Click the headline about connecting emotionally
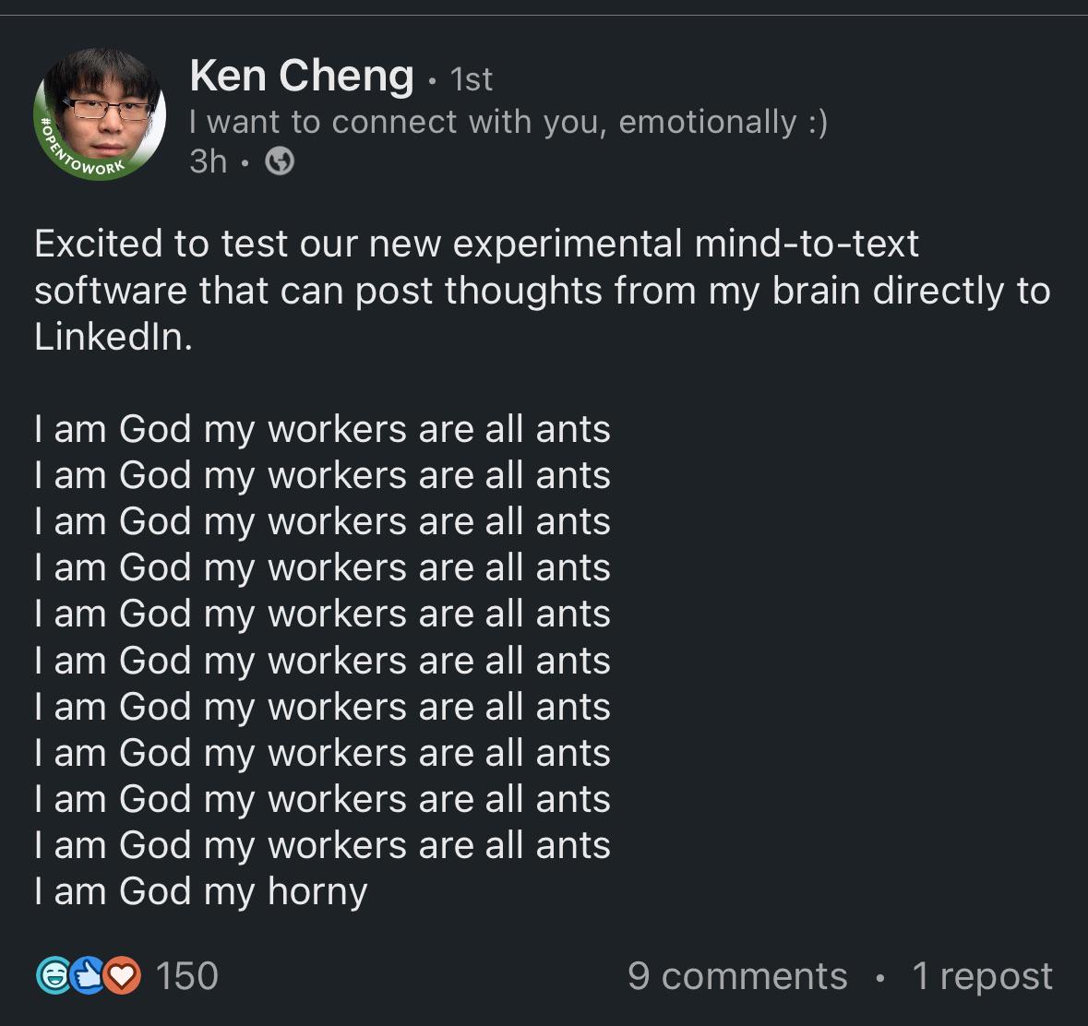The width and height of the screenshot is (1088, 1026). (508, 122)
